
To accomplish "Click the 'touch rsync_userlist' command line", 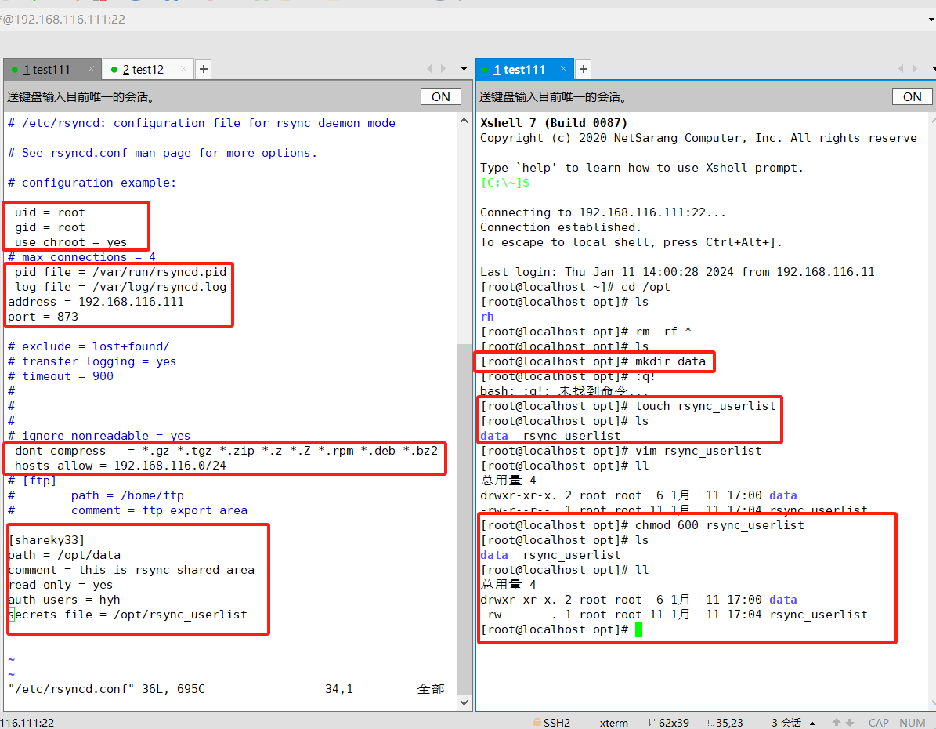I will tap(629, 406).
